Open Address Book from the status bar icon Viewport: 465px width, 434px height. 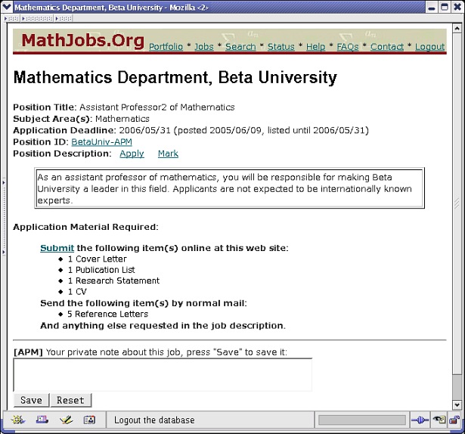click(89, 420)
